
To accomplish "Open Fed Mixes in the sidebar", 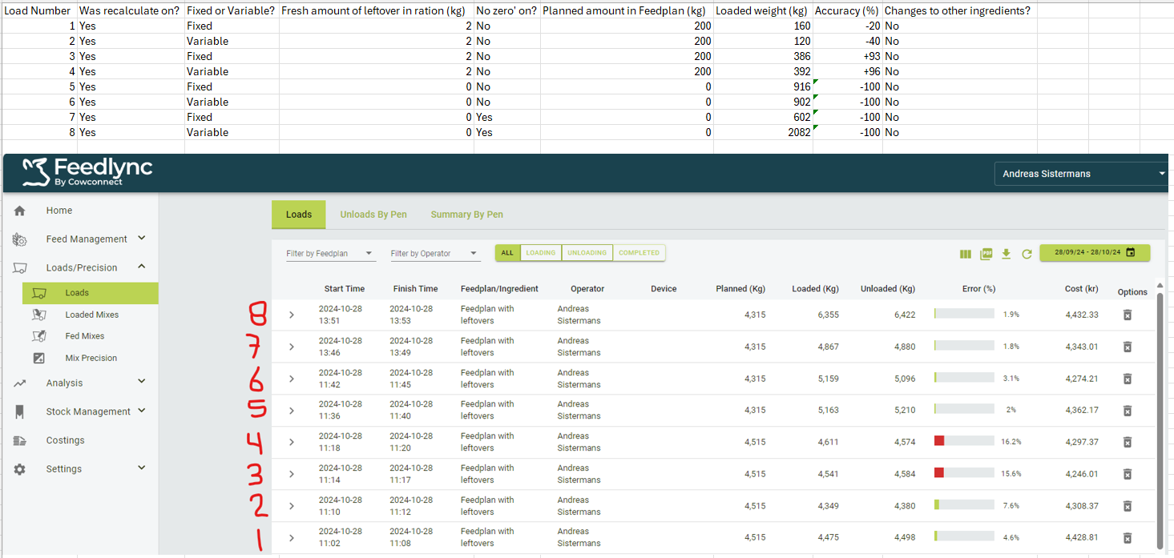I will click(x=85, y=336).
